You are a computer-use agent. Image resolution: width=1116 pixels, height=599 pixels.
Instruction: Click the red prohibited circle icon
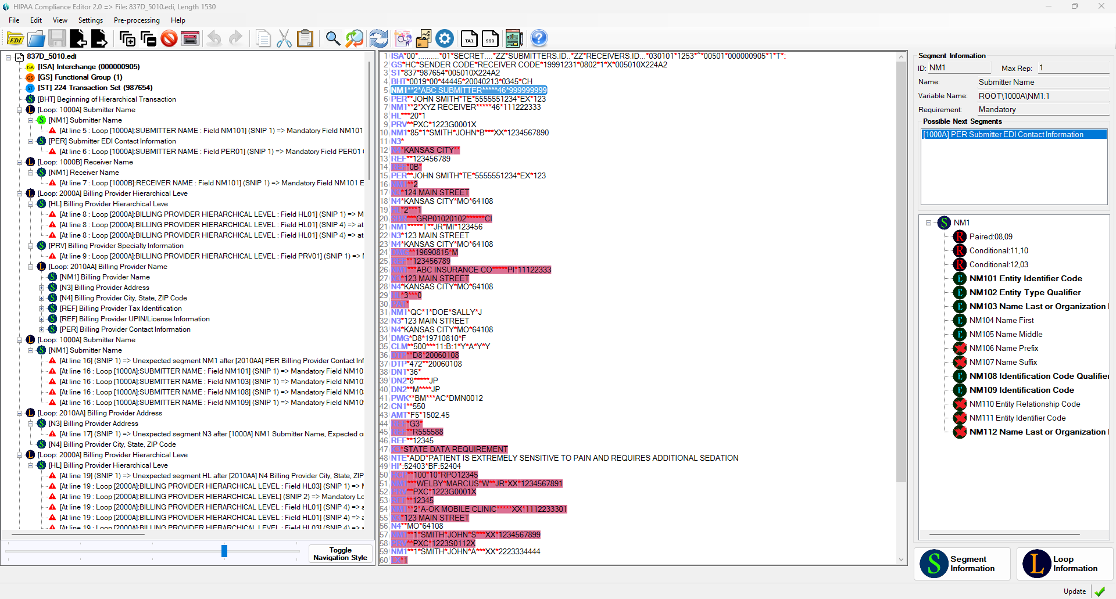coord(169,39)
